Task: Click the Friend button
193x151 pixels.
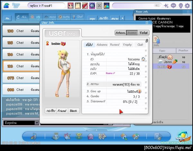Action: point(62,111)
